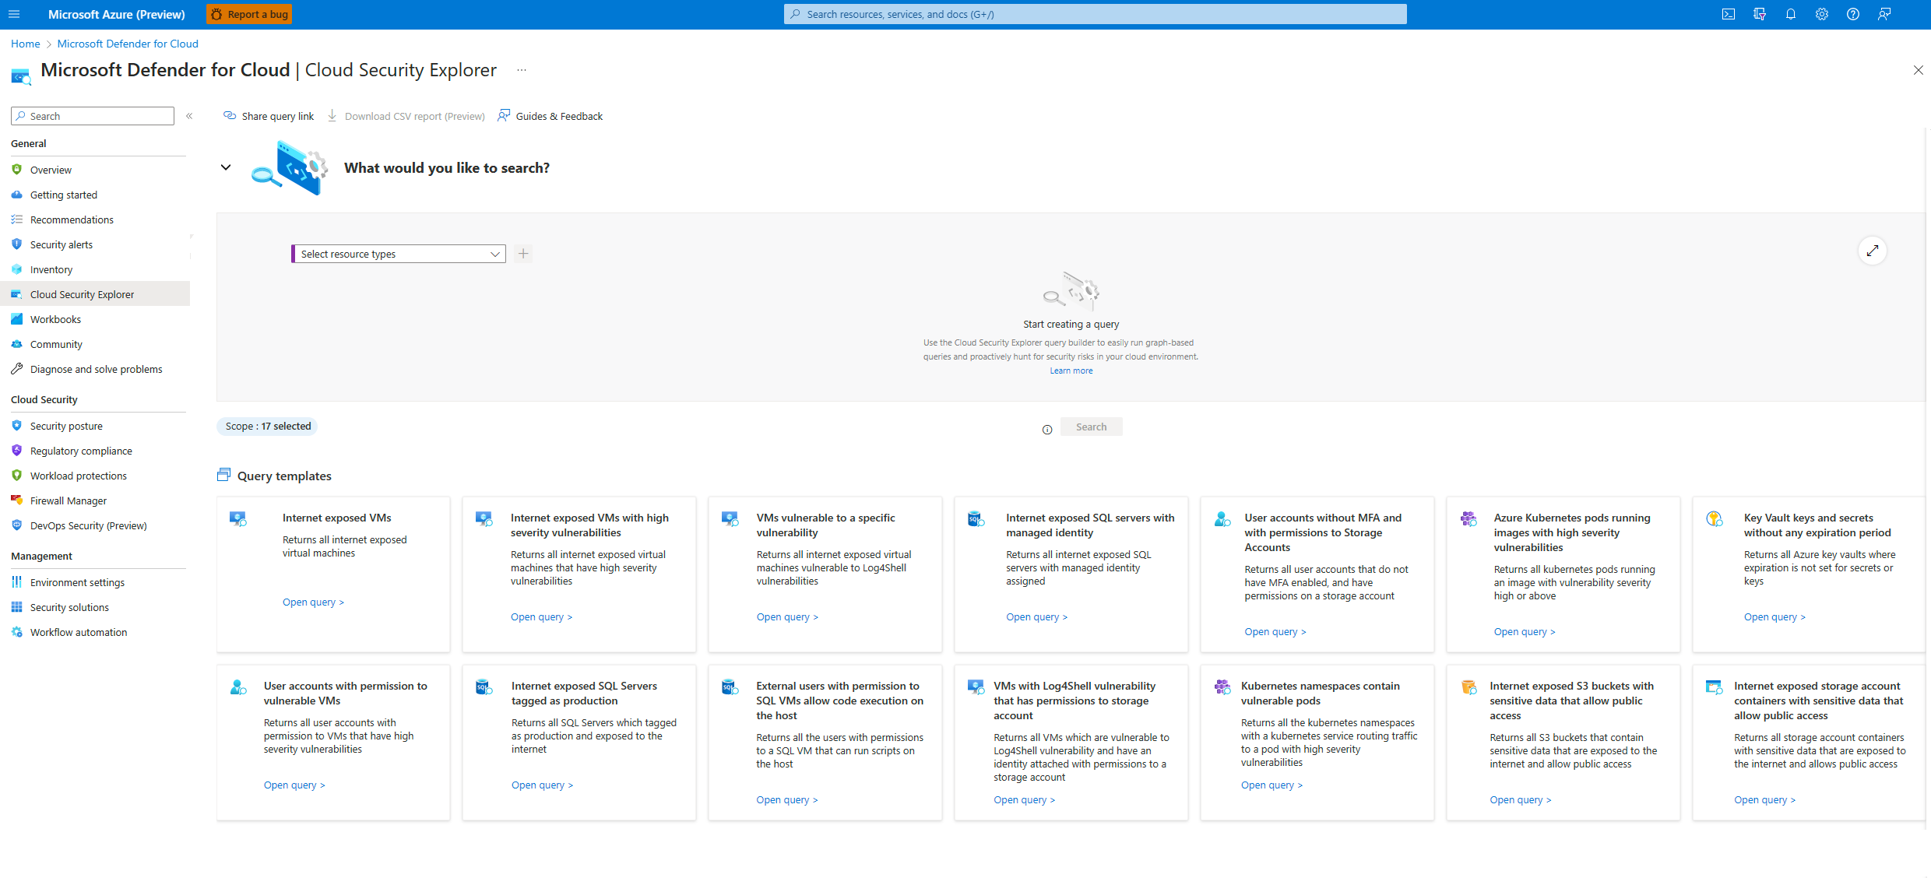Click the Recommendations icon
The height and width of the screenshot is (878, 1931).
17,219
